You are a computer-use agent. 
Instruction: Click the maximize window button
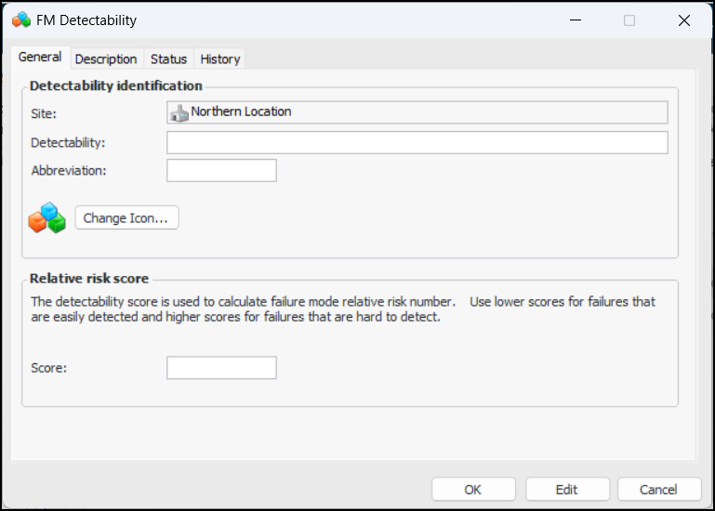tap(629, 20)
